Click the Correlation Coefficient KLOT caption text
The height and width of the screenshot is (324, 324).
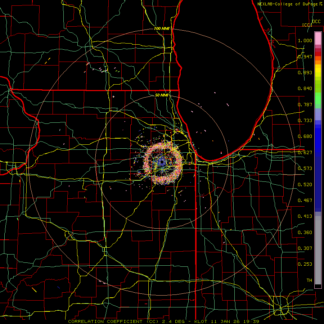(x=164, y=321)
